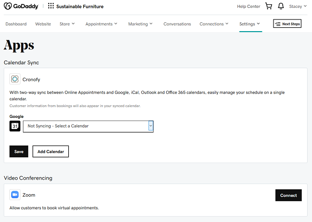312x222 pixels.
Task: Save the calendar sync settings
Action: pos(19,151)
